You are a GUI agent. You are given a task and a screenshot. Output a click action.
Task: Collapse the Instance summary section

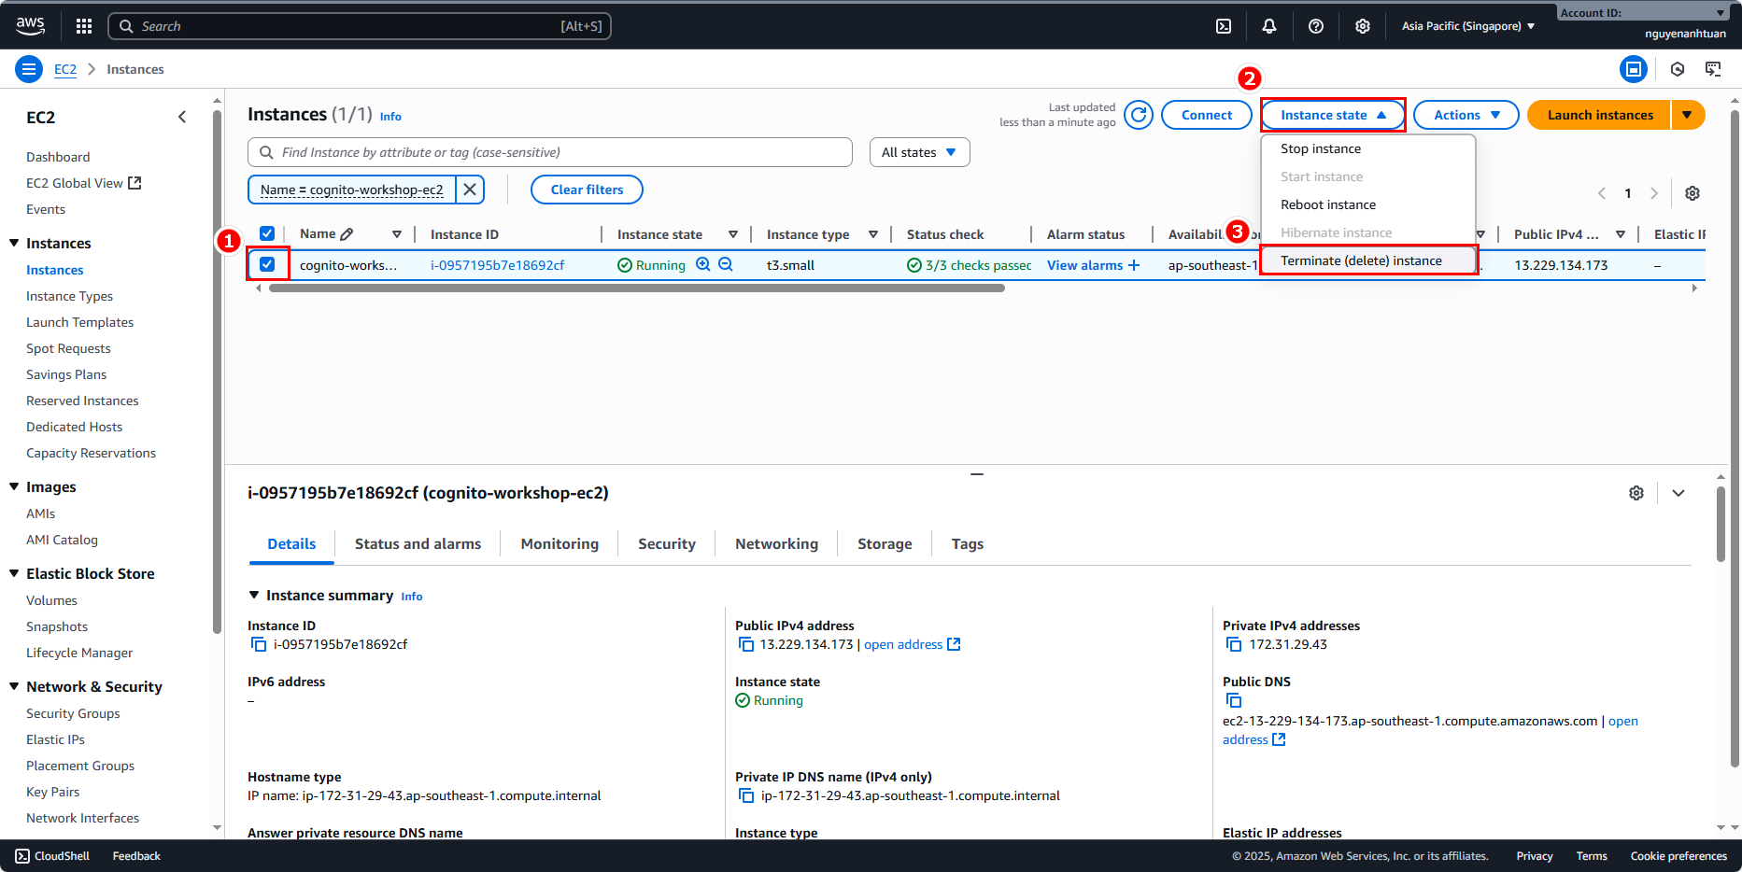254,596
